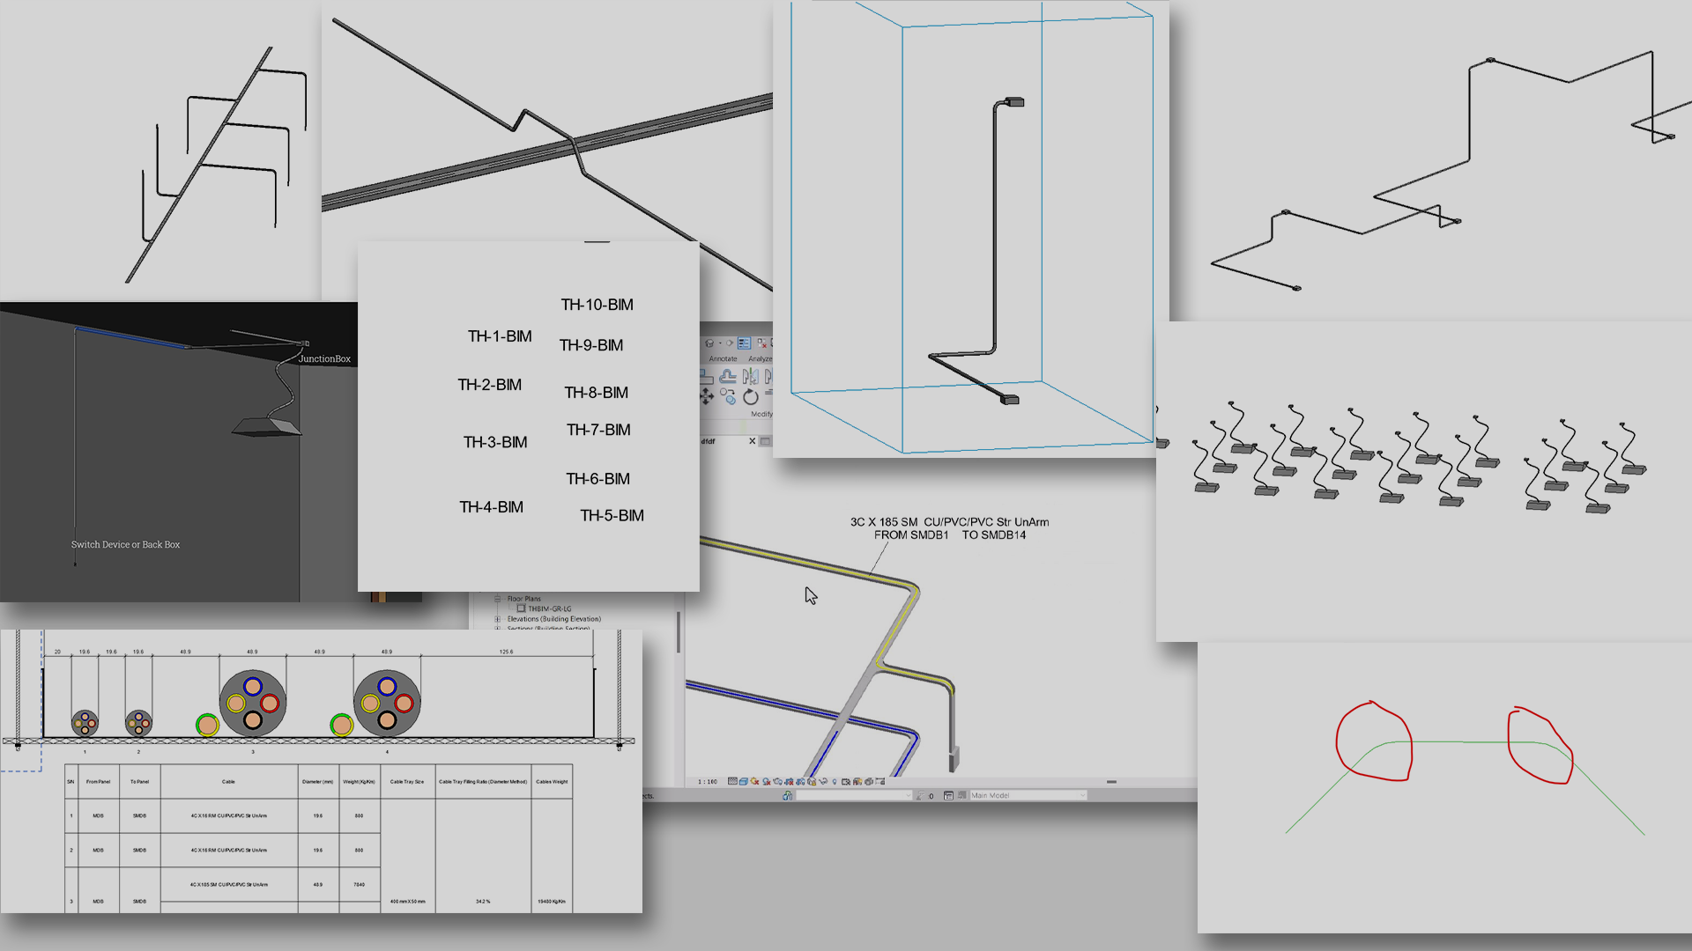Click the JunctionBox label
The height and width of the screenshot is (951, 1692).
coord(324,358)
